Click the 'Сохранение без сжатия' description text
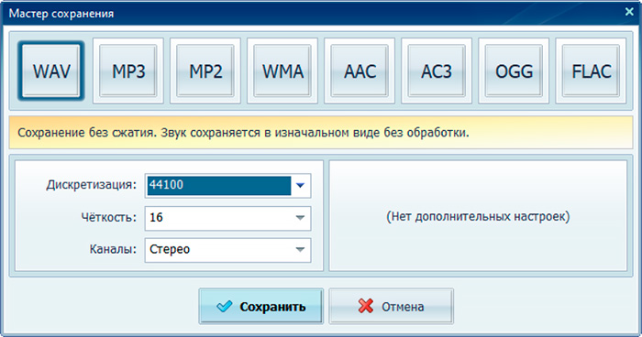Image resolution: width=642 pixels, height=337 pixels. pyautogui.click(x=243, y=133)
